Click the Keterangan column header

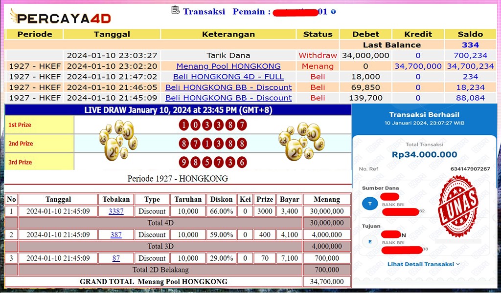coord(228,34)
